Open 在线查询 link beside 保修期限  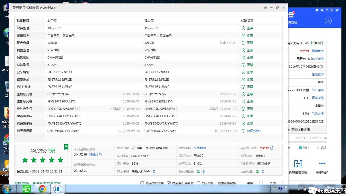pos(200,148)
